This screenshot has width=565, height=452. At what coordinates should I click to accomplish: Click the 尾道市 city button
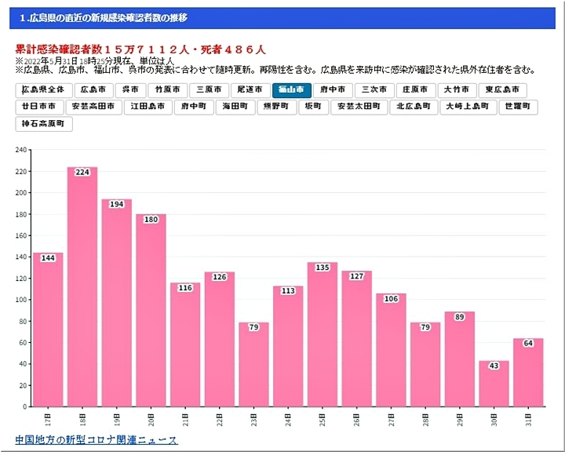tap(250, 90)
